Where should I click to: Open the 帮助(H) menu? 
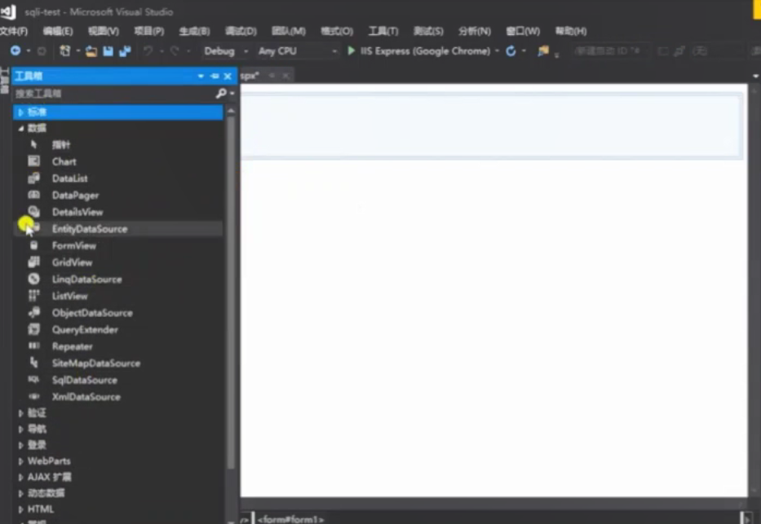pyautogui.click(x=571, y=31)
